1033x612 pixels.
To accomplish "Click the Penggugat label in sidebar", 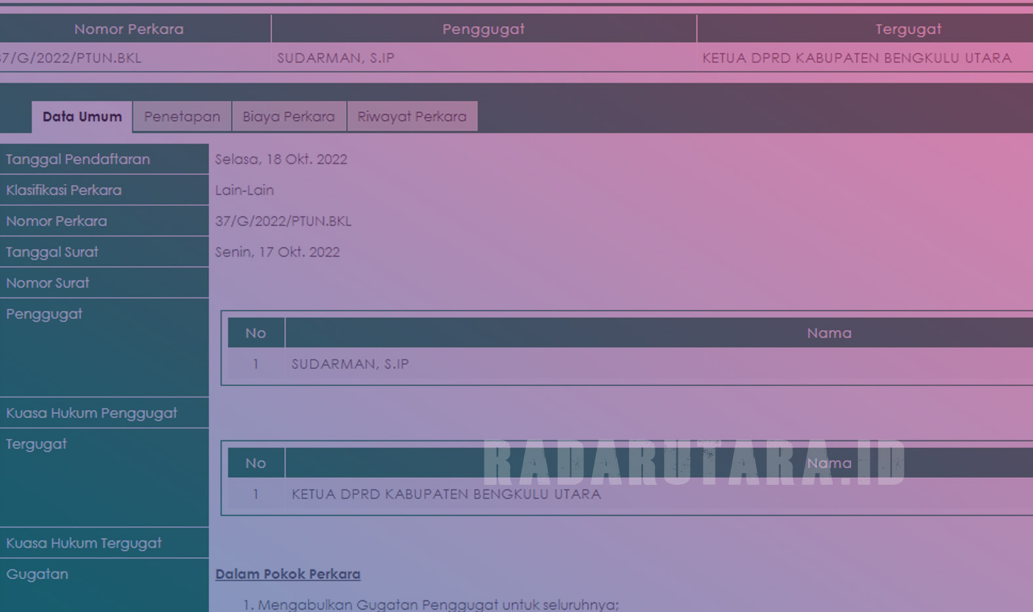I will point(44,314).
